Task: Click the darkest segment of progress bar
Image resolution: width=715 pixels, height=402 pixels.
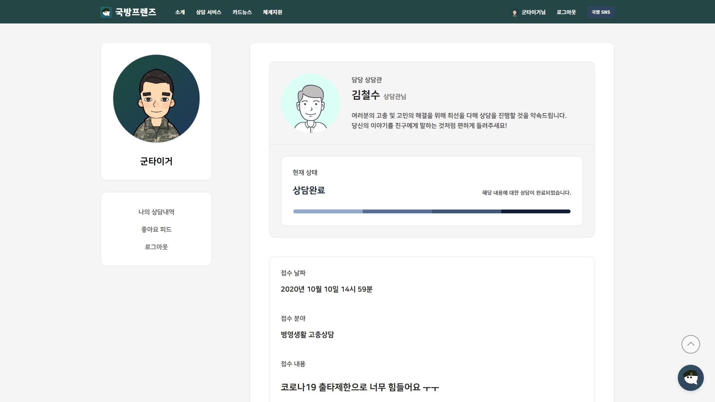Action: pos(536,211)
